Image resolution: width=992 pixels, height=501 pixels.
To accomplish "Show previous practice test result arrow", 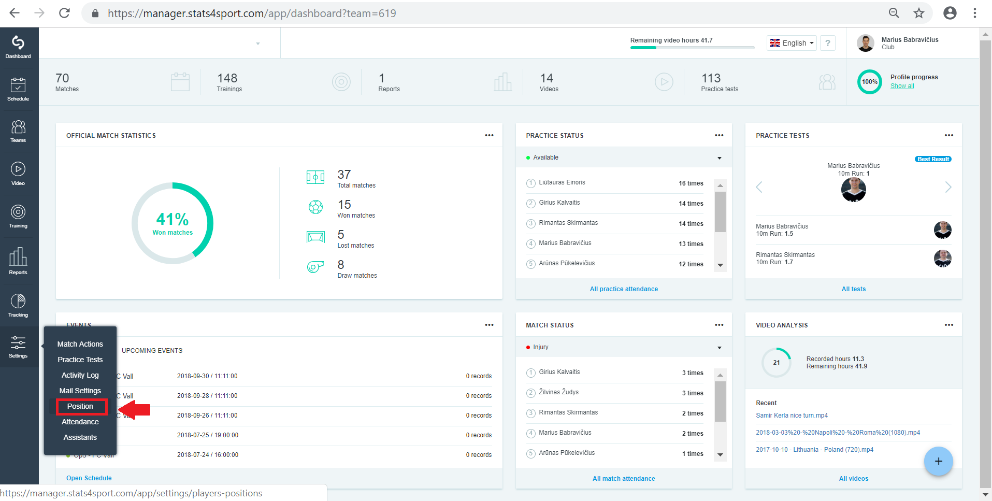I will coord(759,187).
